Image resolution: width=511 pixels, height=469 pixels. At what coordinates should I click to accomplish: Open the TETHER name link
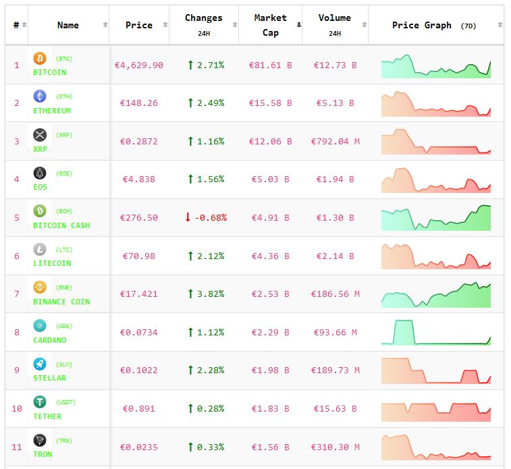point(47,416)
